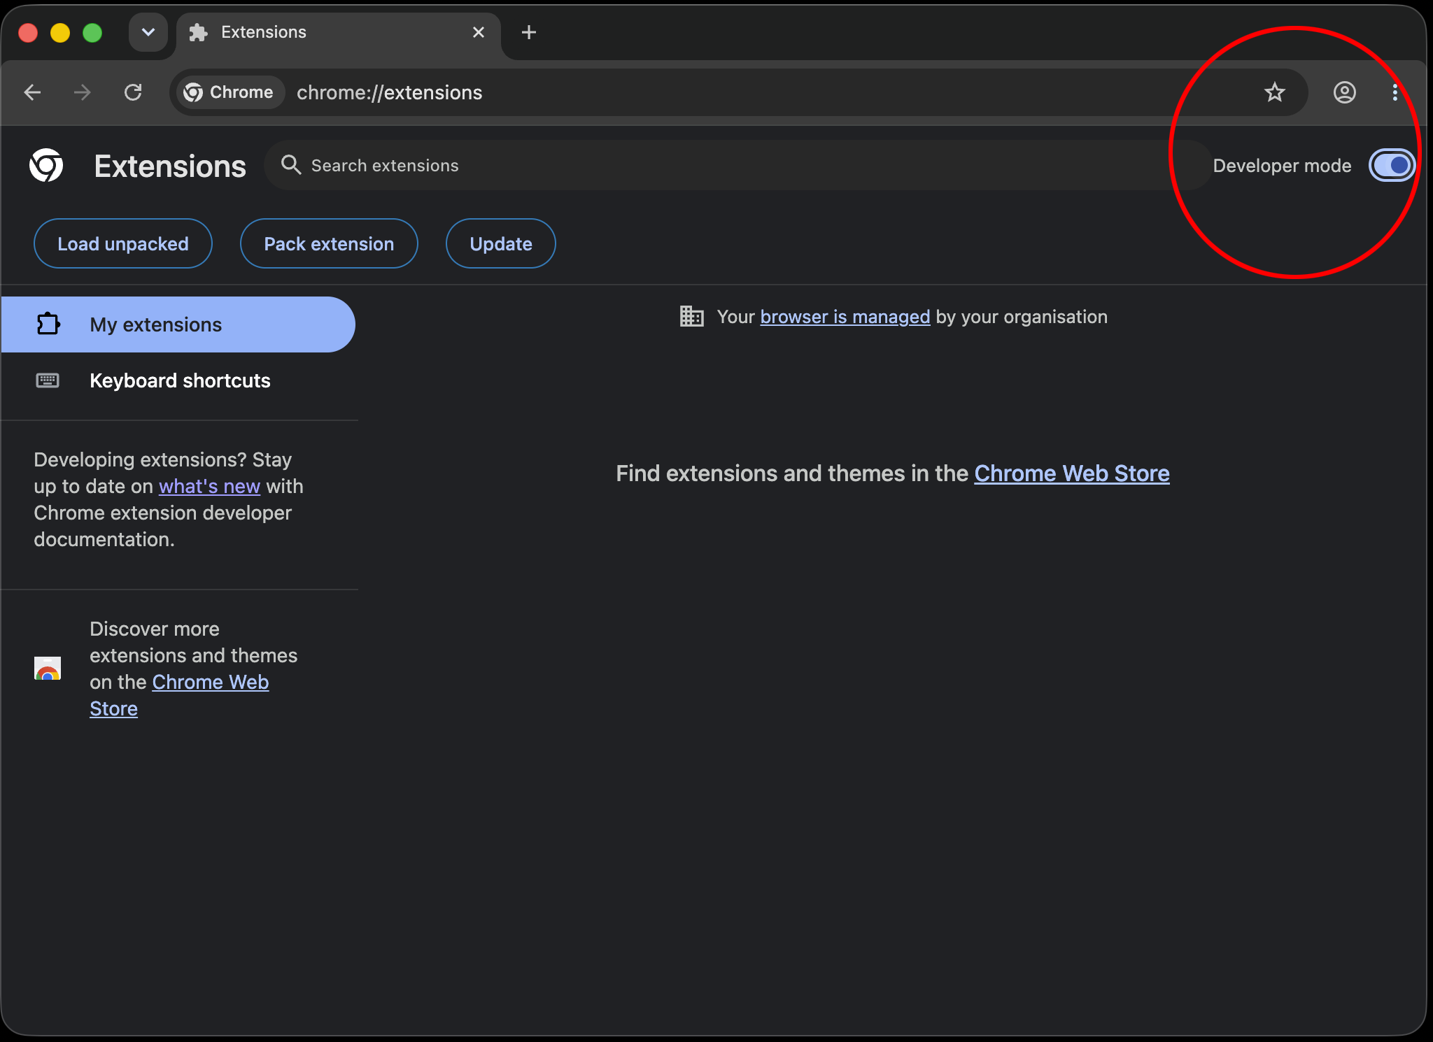The height and width of the screenshot is (1042, 1433).
Task: Click the keyboard icon beside Keyboard shortcuts
Action: point(48,380)
